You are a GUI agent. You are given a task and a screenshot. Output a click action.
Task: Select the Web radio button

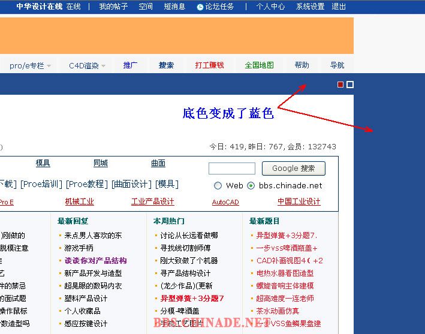218,186
